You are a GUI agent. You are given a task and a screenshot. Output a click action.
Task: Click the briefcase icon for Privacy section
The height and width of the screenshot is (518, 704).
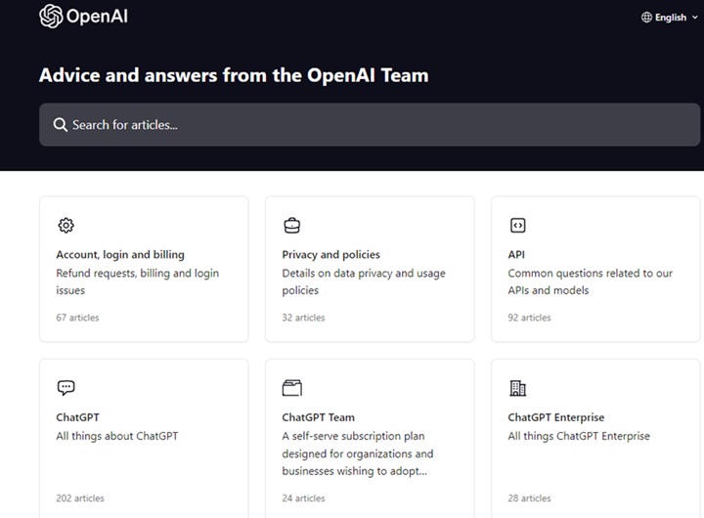[291, 226]
